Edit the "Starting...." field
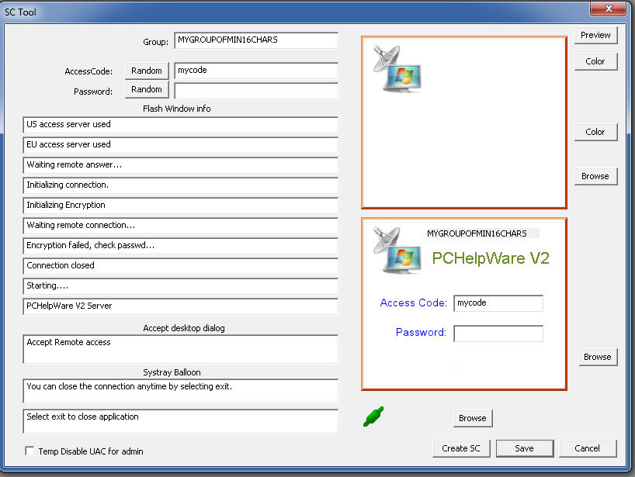635x477 pixels. tap(180, 286)
